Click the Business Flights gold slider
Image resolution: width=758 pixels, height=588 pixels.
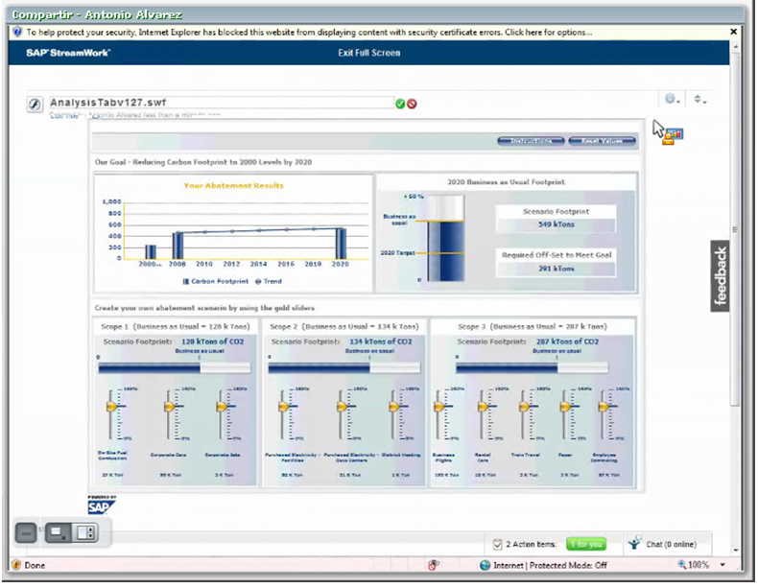(444, 408)
